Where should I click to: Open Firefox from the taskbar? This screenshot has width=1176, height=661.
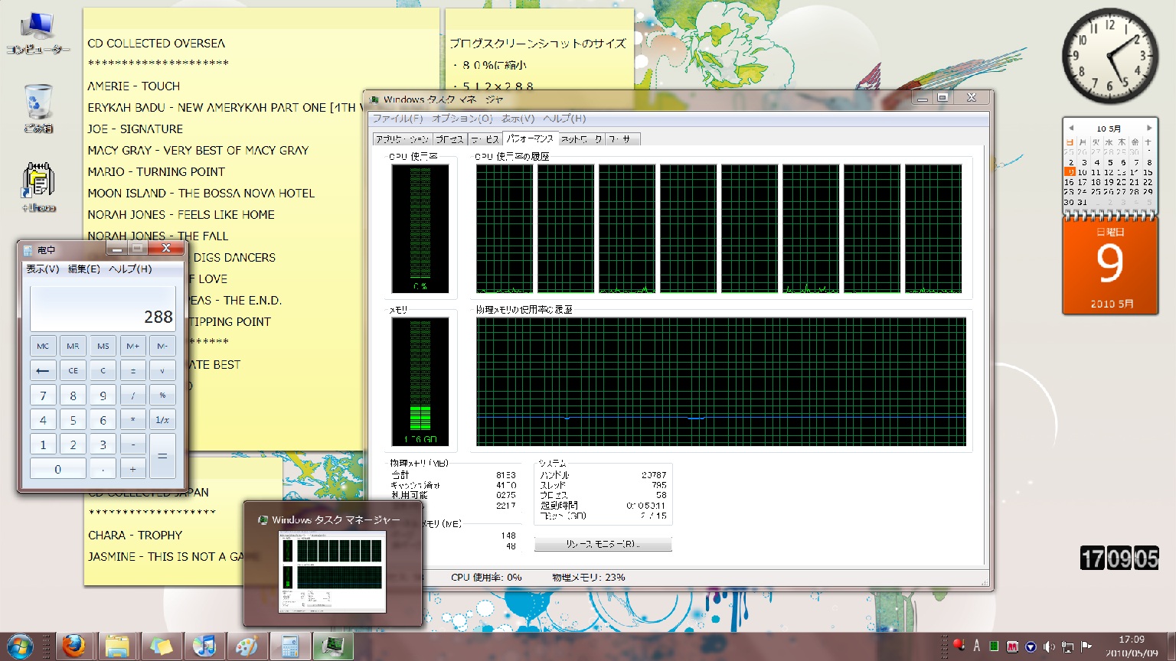tap(73, 646)
